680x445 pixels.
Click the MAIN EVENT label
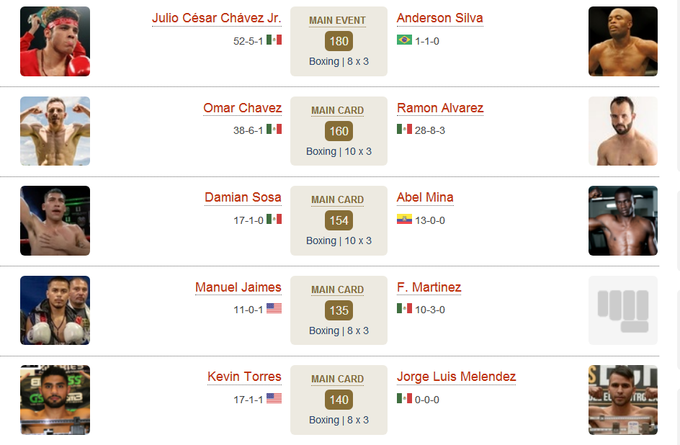337,20
